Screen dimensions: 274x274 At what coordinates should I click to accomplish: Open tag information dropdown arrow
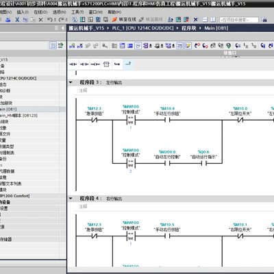pos(162,46)
